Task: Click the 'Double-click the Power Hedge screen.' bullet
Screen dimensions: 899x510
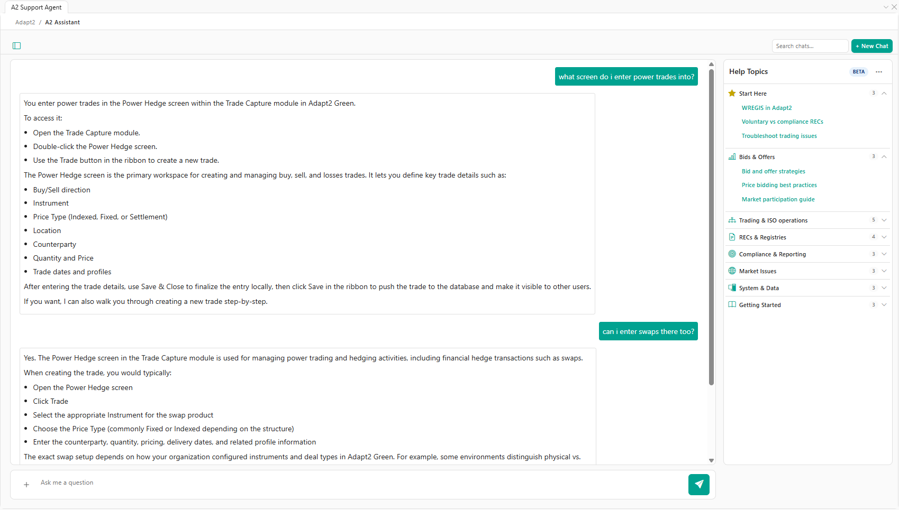Action: pos(95,147)
